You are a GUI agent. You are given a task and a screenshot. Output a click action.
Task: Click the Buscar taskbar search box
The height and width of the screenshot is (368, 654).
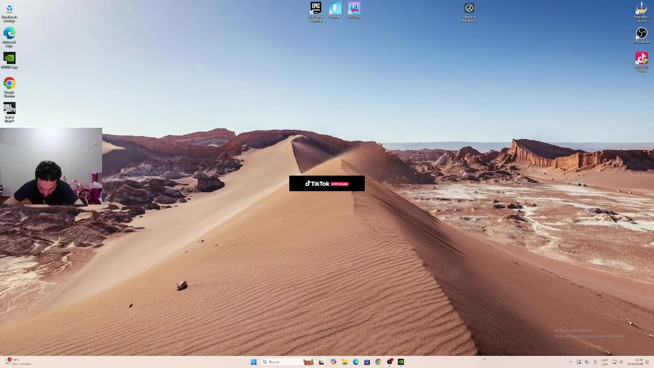[288, 362]
